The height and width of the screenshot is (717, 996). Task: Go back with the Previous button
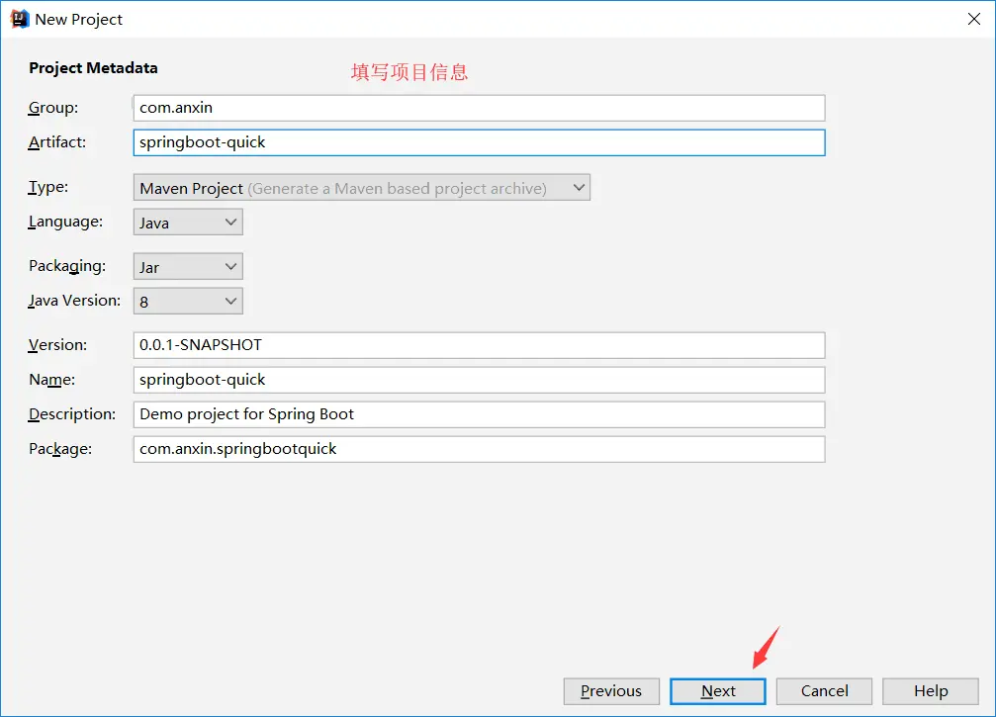(x=611, y=691)
